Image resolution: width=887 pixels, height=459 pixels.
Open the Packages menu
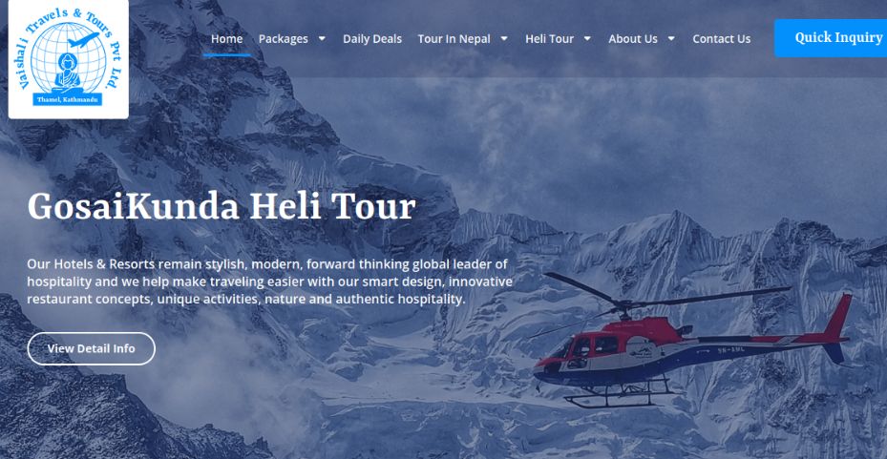tap(284, 39)
